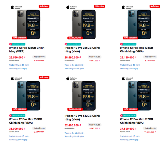
Task: Click "Nhiều hàng" badge on iPhone 12 Pro 256GB
Action: coord(99,6)
